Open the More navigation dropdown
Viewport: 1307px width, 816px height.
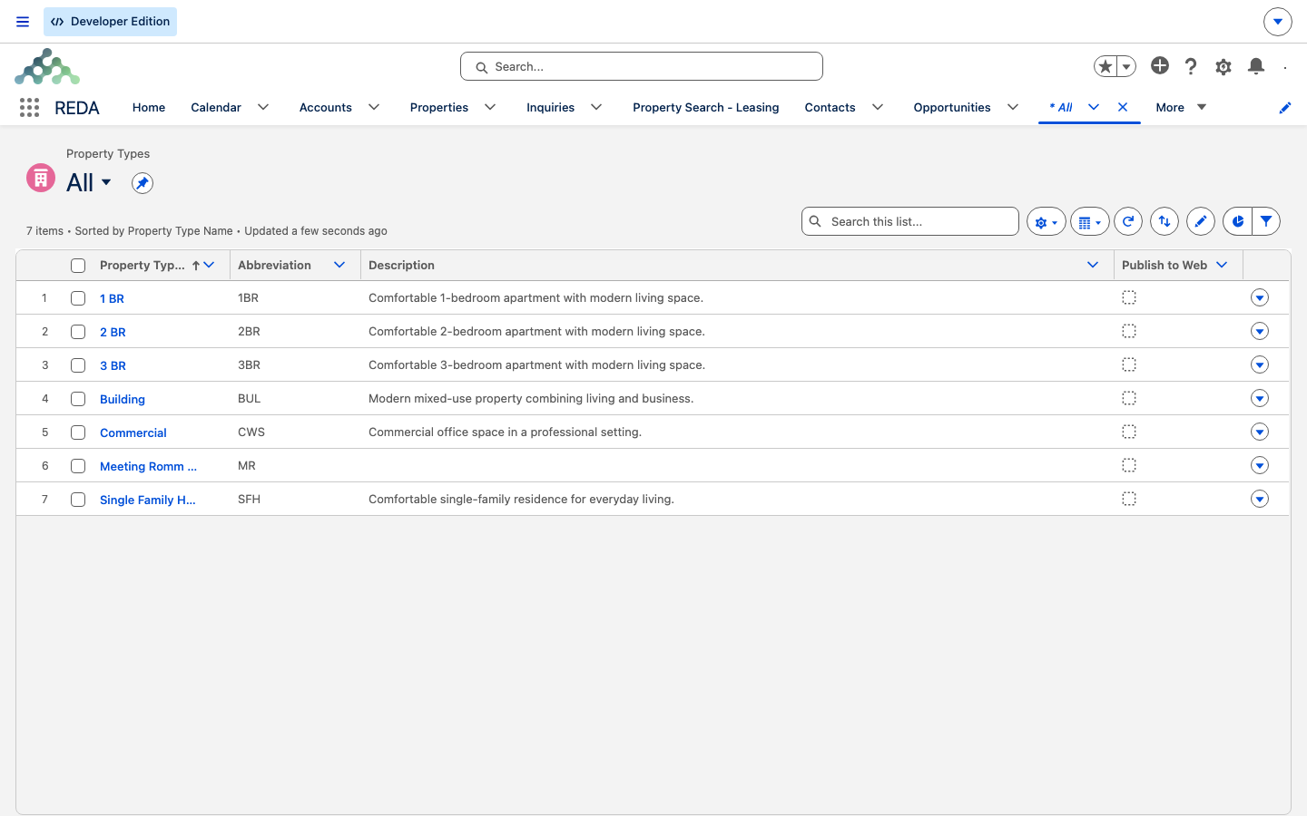click(x=1181, y=107)
